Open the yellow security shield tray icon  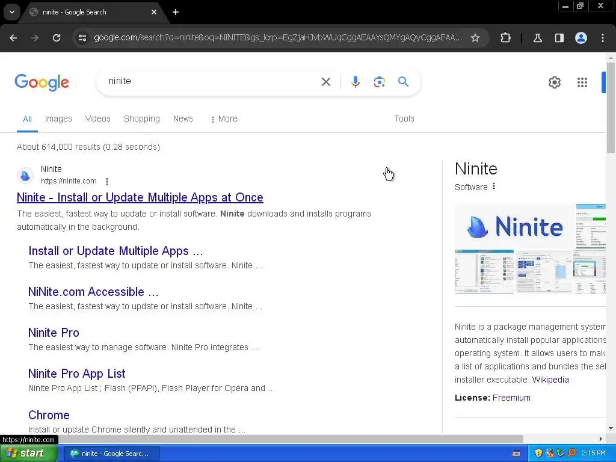pos(538,453)
